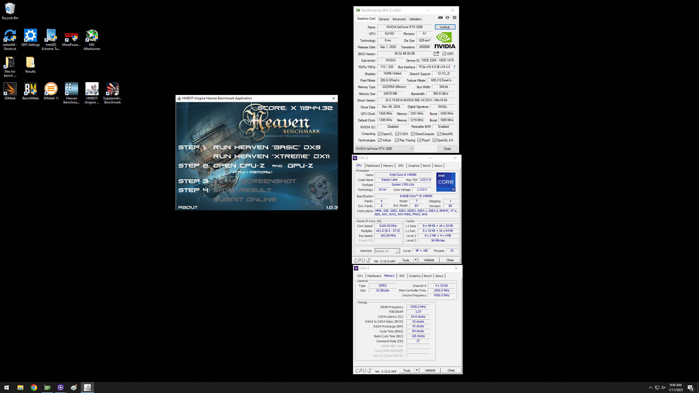Toggle the UEFI checkbox in GPU-Z
Screen dimensions: 699x393
[x=444, y=54]
